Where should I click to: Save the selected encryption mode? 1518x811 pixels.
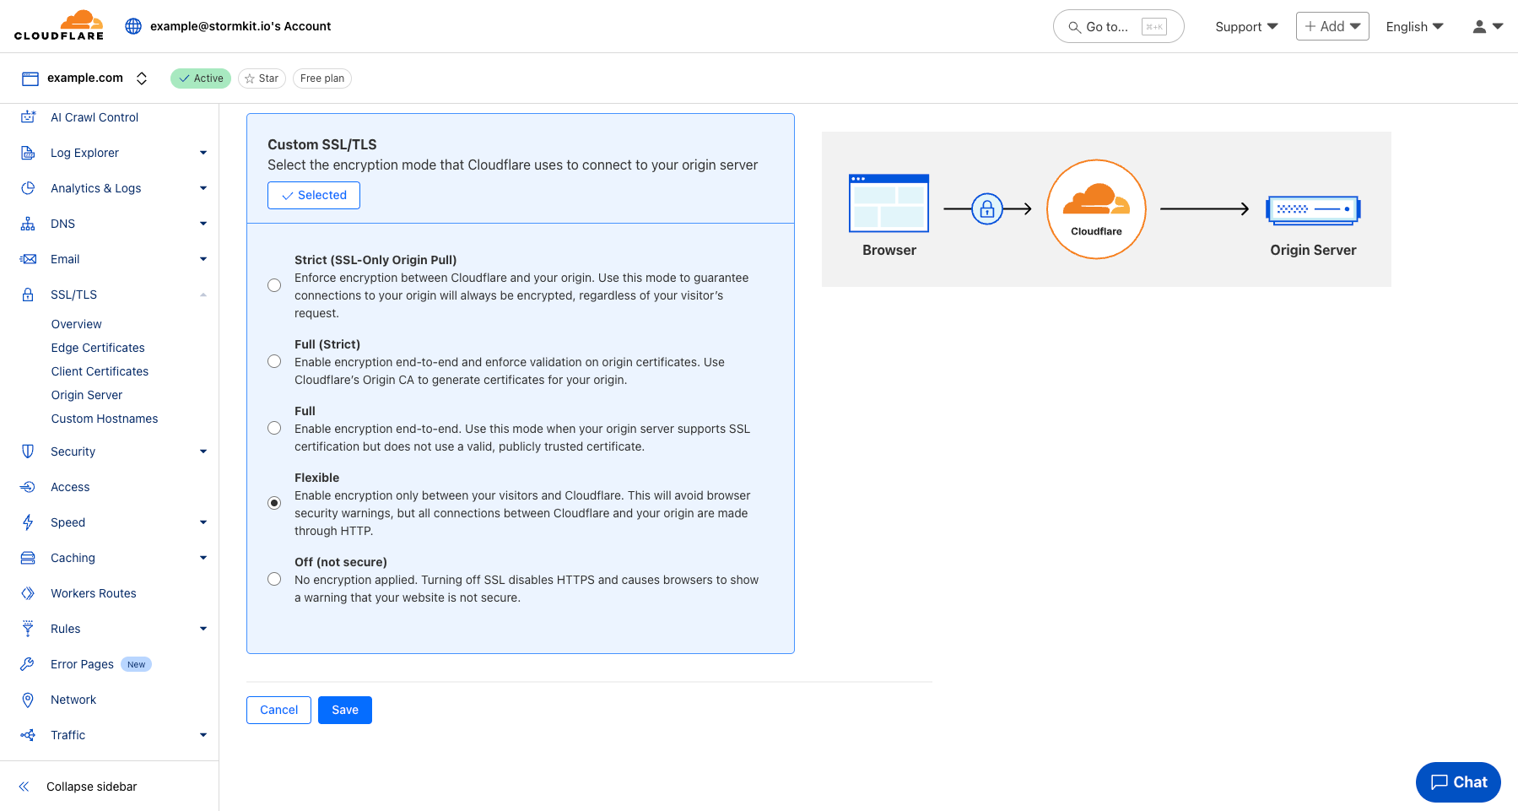(344, 710)
